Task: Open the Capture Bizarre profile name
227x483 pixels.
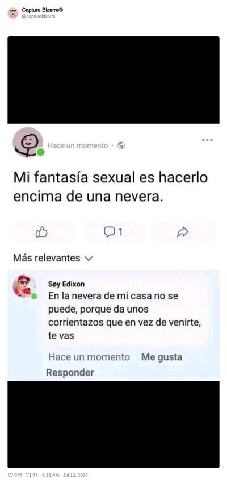Action: (x=43, y=10)
